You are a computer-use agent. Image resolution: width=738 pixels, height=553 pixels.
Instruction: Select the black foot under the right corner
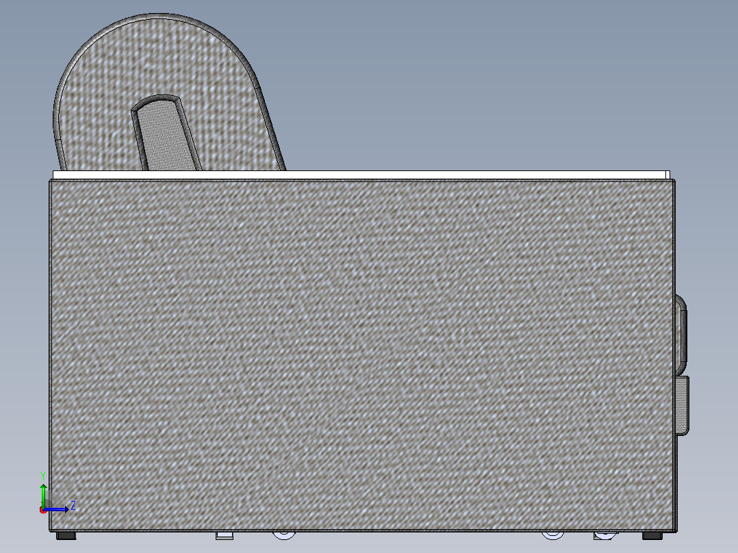pyautogui.click(x=652, y=536)
